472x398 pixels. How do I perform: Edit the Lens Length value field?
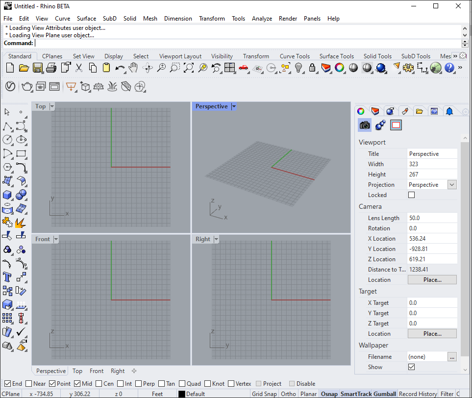coord(432,218)
